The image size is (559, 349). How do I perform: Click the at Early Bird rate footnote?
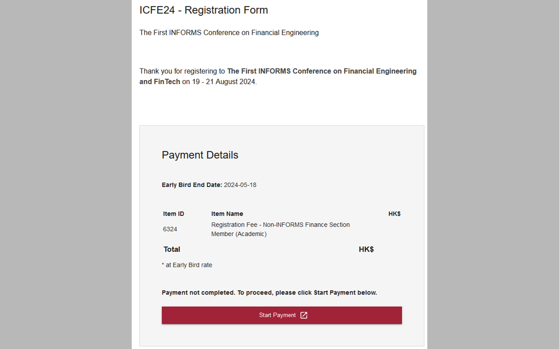click(187, 265)
